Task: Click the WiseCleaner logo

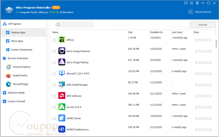Action: tap(200, 12)
